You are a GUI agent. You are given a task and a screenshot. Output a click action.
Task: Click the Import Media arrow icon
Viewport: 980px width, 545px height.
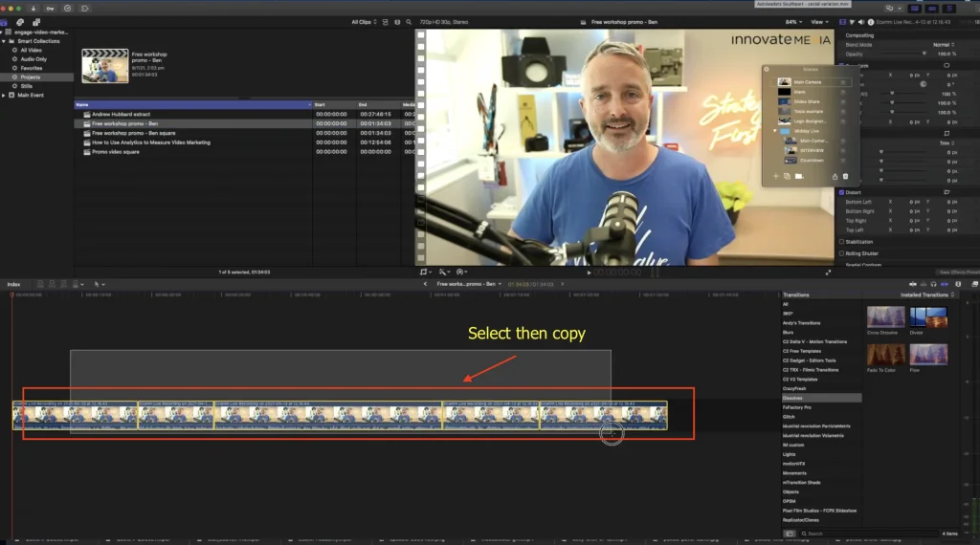[x=33, y=9]
